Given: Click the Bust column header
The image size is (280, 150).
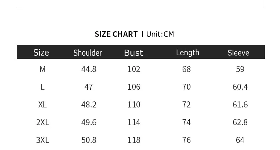Looking at the screenshot, I should 134,53.
